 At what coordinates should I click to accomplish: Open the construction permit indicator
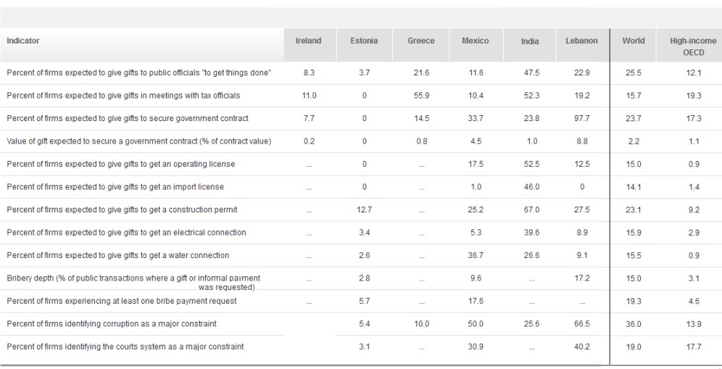122,210
